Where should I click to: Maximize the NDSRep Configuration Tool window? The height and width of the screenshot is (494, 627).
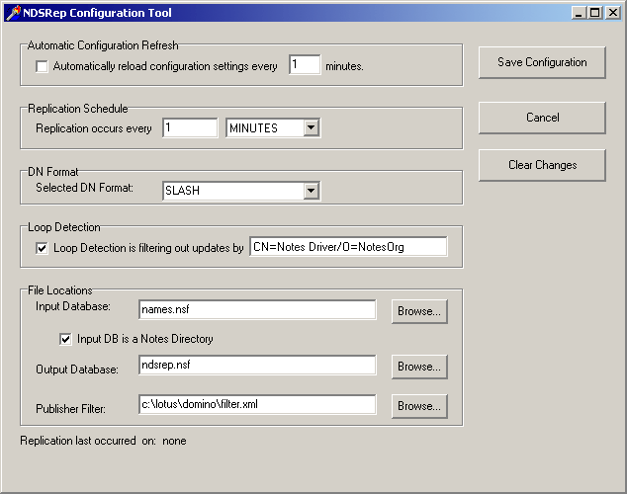tap(595, 13)
